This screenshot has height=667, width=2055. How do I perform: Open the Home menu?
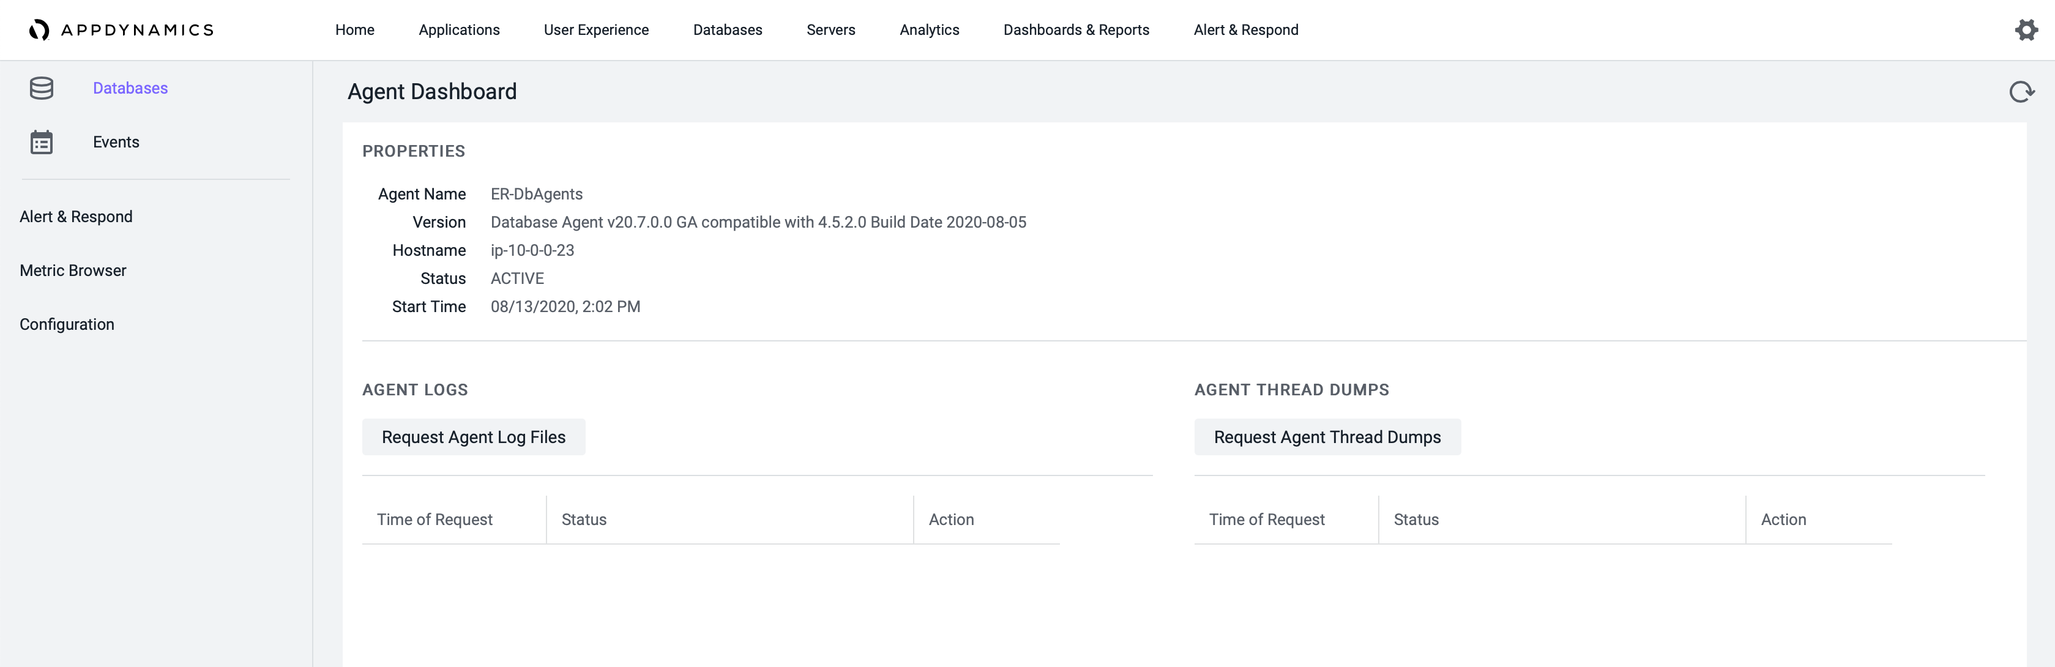pyautogui.click(x=355, y=31)
